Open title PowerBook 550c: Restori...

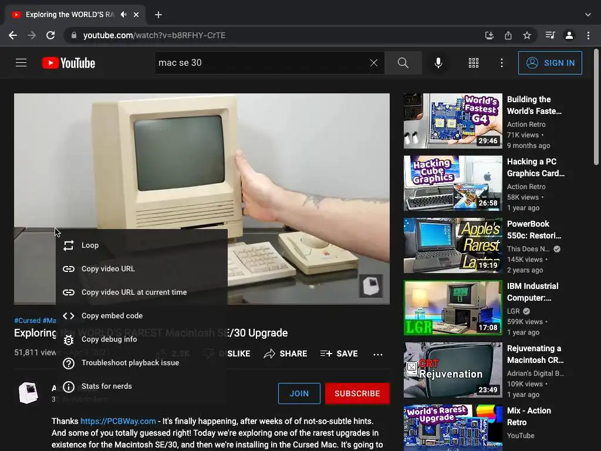pos(534,230)
